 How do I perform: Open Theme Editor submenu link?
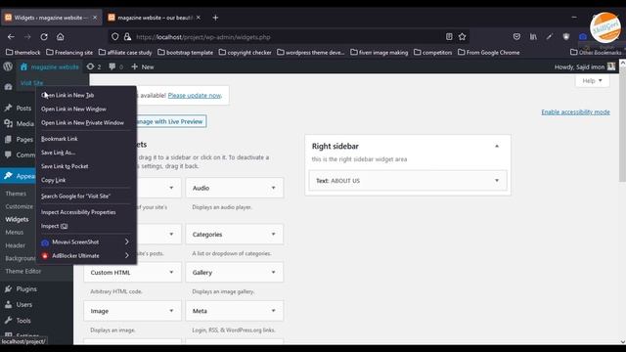click(23, 272)
